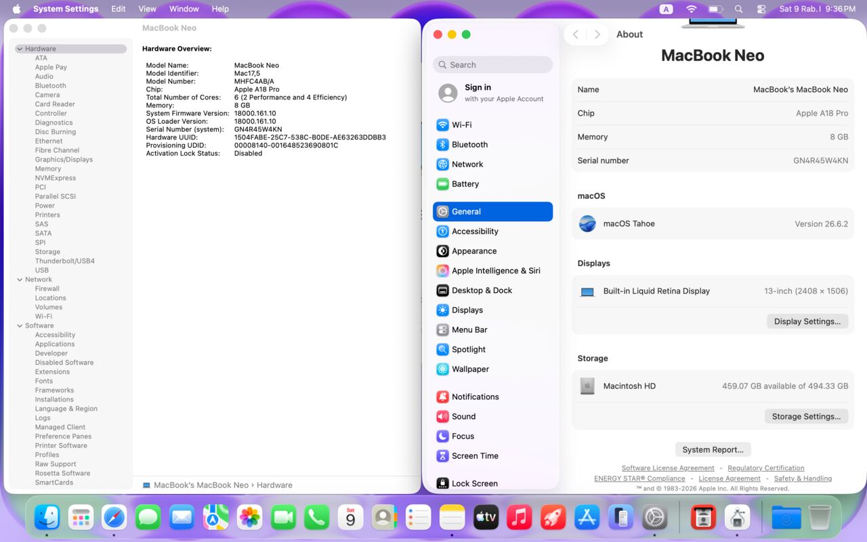Open the Safety & Handling link
Image resolution: width=867 pixels, height=542 pixels.
[803, 478]
